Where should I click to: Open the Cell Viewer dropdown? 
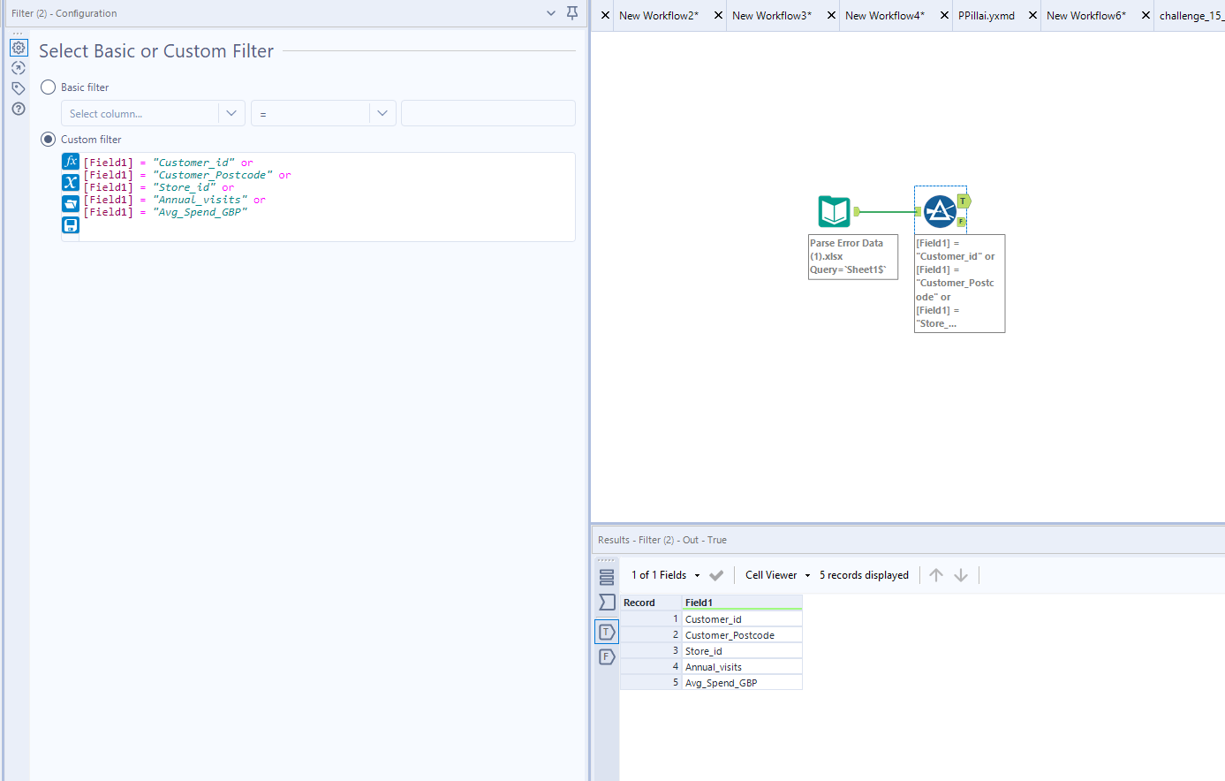coord(777,575)
